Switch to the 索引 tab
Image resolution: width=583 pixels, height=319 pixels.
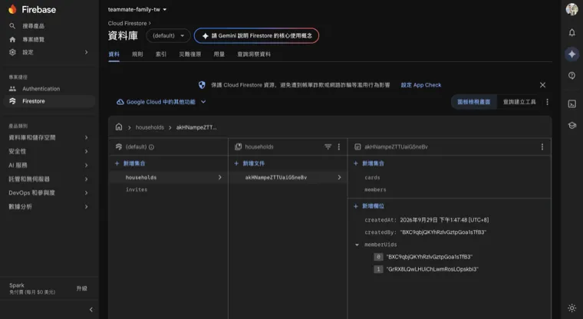pos(160,54)
